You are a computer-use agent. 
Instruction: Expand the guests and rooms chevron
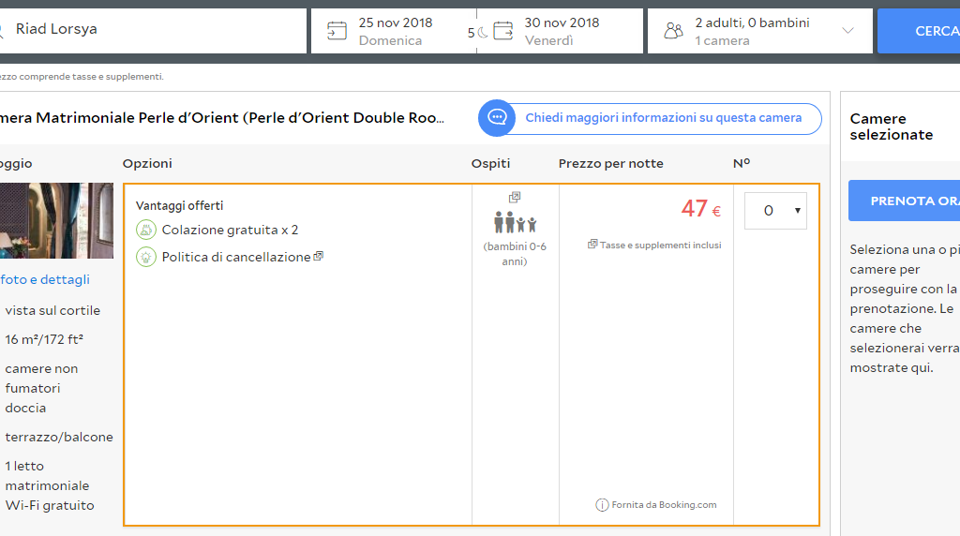[847, 31]
